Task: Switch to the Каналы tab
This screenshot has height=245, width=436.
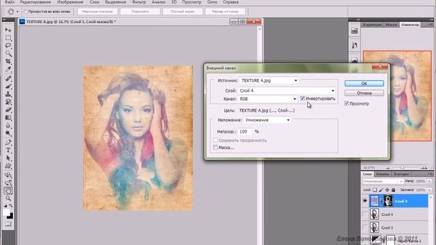Action: 382,174
